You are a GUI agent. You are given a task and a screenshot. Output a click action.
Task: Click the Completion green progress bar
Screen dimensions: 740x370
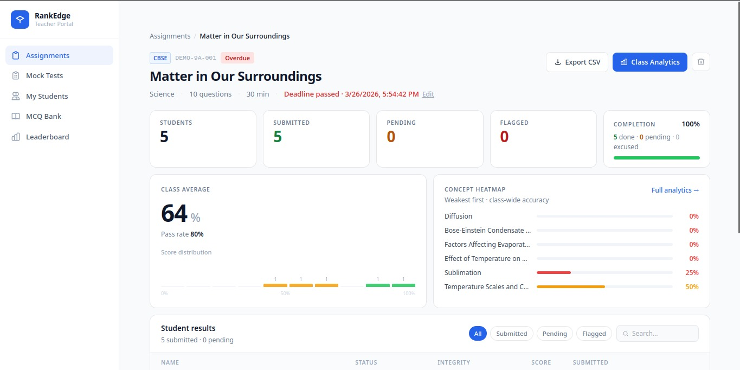[657, 158]
